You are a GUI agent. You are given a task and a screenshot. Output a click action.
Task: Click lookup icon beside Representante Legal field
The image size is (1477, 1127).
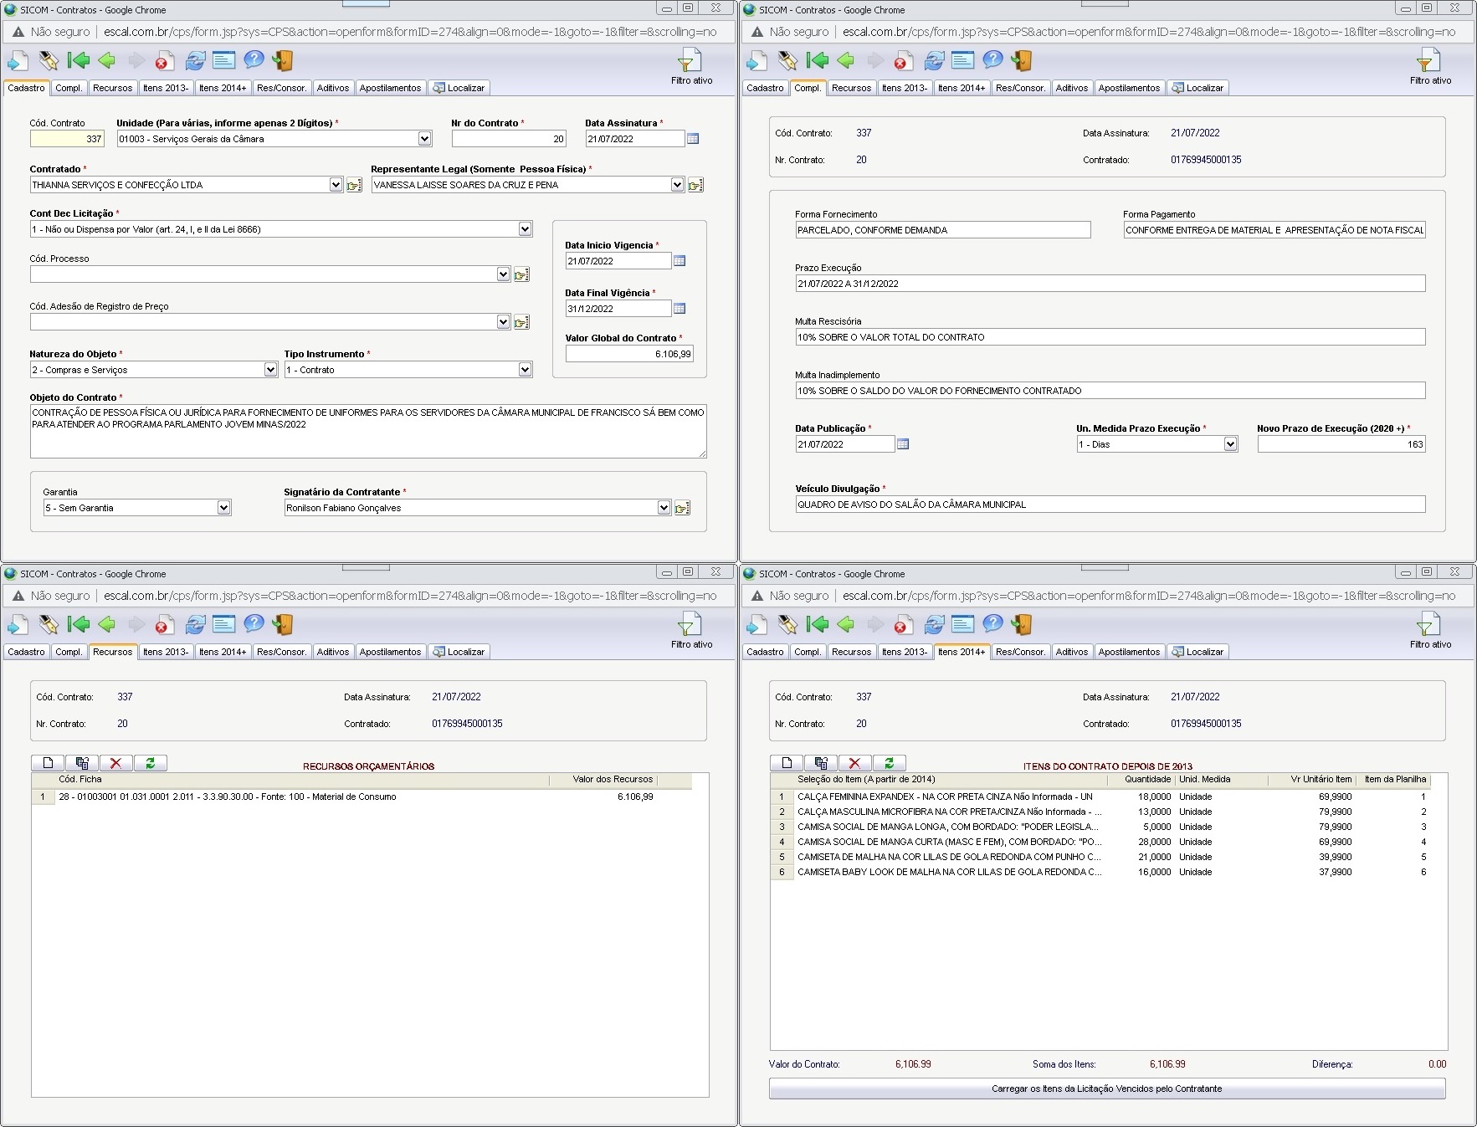tap(695, 185)
